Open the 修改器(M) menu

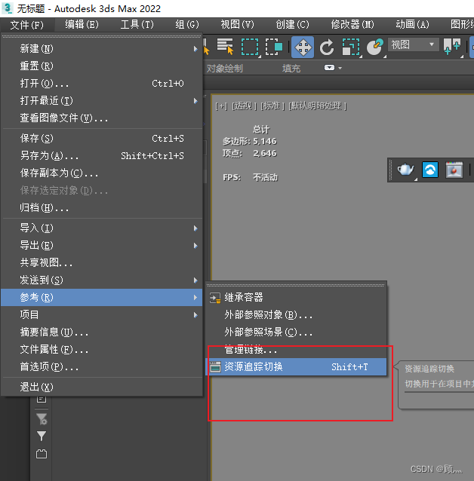352,25
